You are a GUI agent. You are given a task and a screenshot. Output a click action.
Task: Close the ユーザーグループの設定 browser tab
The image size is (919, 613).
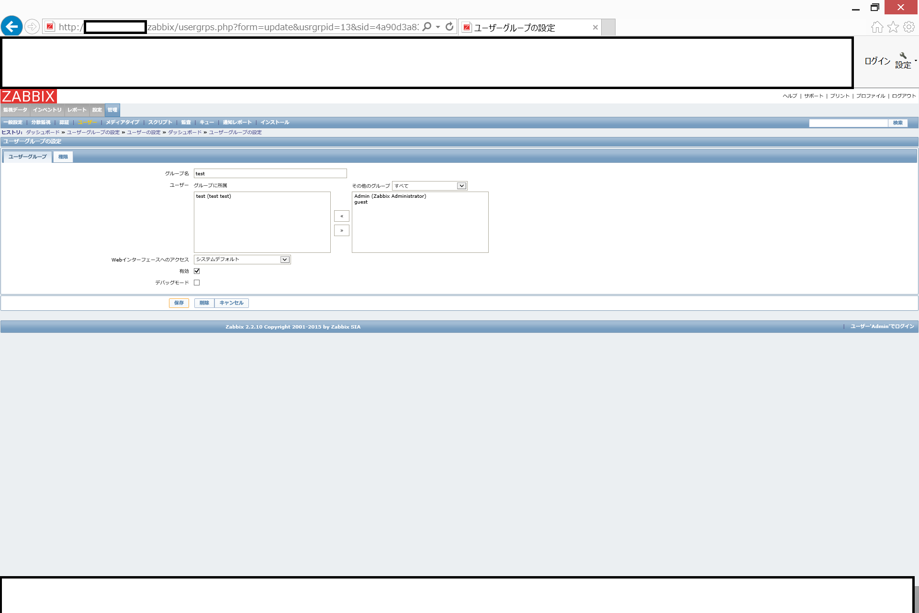point(595,27)
